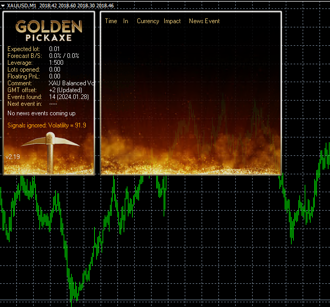Viewport: 330px width, 307px height.
Task: Click the forecast value 0.0% / 0.0%
Action: point(64,56)
